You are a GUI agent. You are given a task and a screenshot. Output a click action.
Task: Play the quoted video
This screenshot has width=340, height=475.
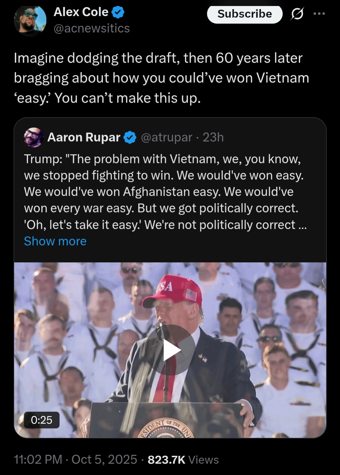pos(170,350)
